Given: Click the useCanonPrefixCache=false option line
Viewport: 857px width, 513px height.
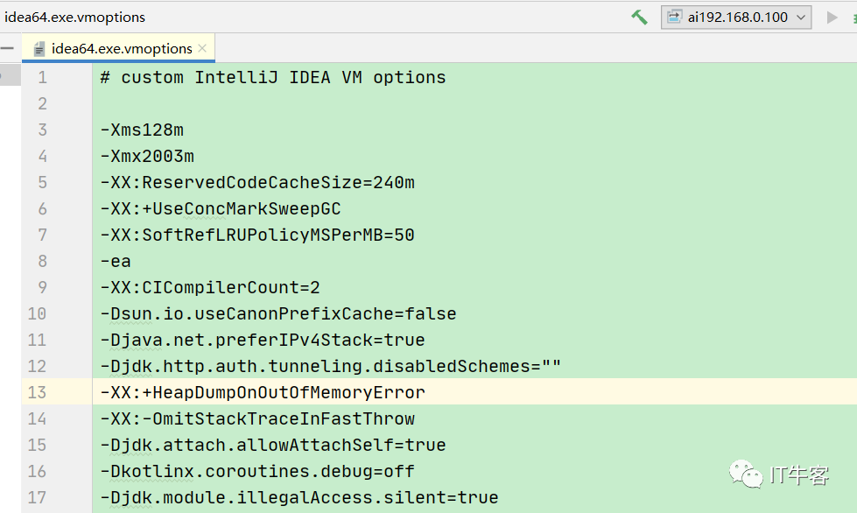Looking at the screenshot, I should tap(278, 313).
